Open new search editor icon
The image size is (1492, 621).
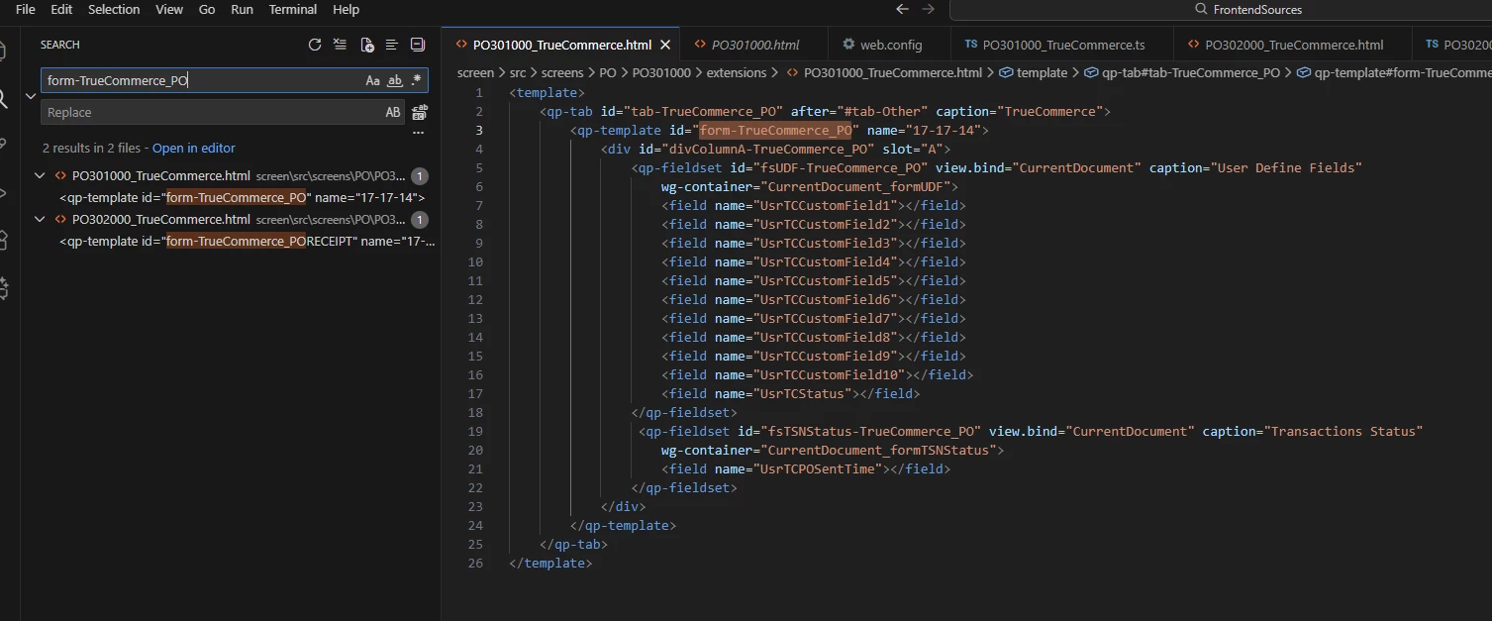366,45
